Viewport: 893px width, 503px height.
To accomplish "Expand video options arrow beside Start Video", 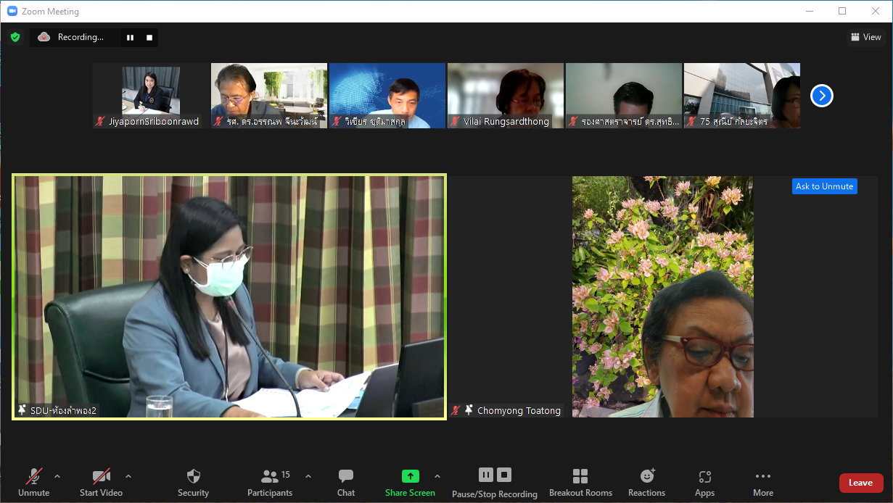I will (x=128, y=476).
